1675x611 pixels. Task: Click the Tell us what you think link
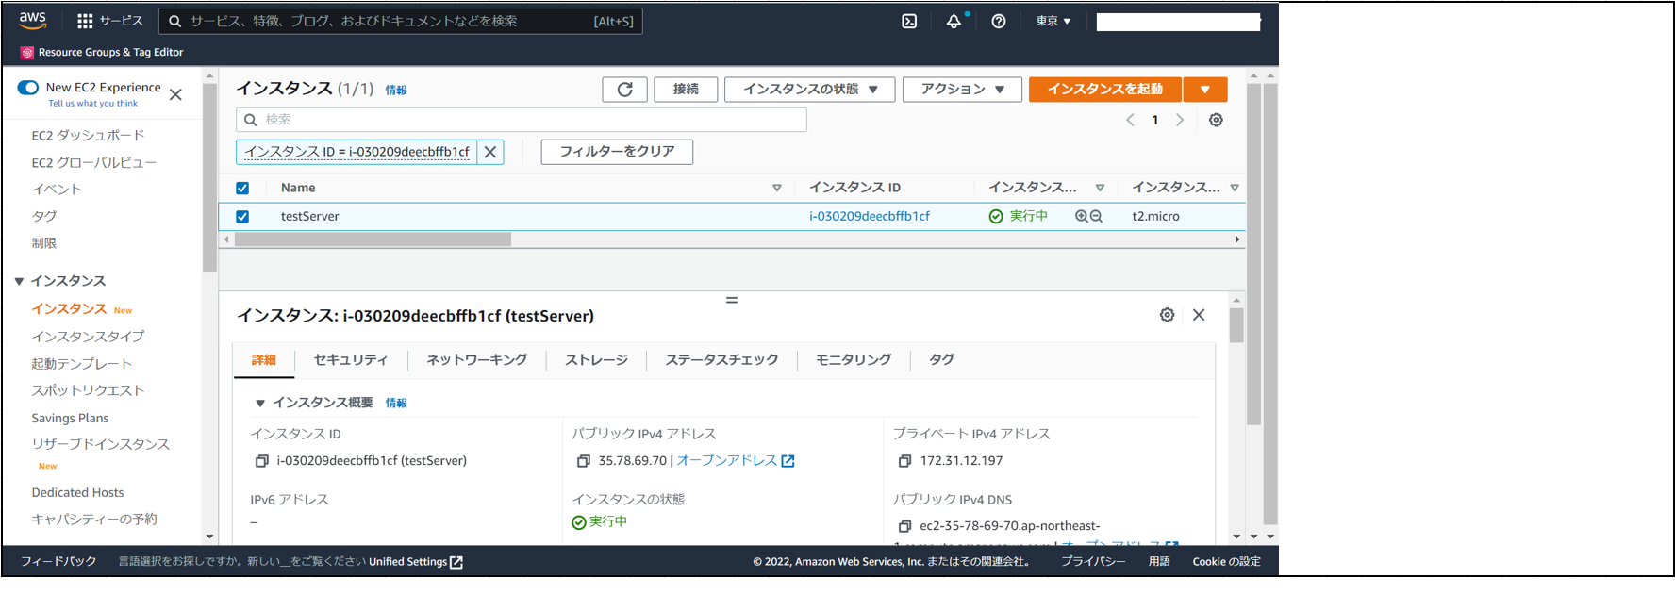click(93, 104)
